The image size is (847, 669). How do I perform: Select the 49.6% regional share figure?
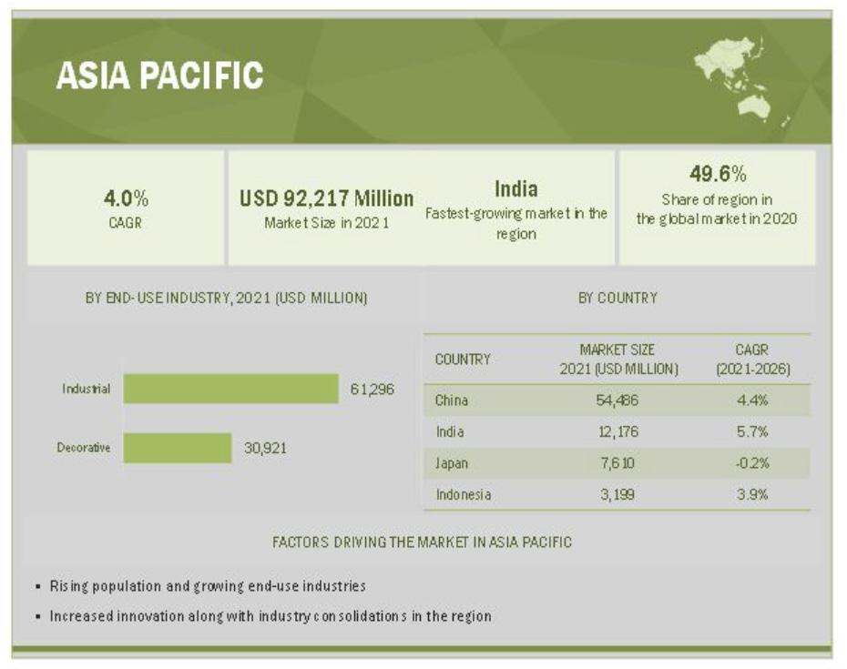[x=718, y=174]
